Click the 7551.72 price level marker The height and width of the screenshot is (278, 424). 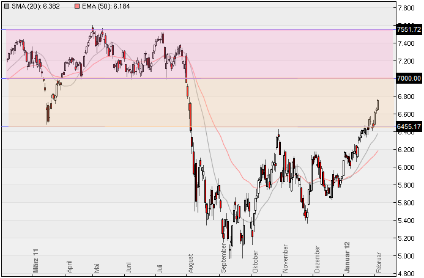[x=409, y=29]
